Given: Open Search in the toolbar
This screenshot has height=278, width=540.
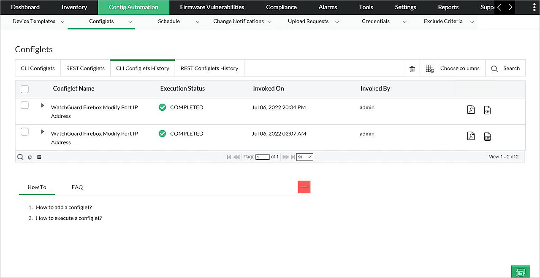Looking at the screenshot, I should 505,68.
